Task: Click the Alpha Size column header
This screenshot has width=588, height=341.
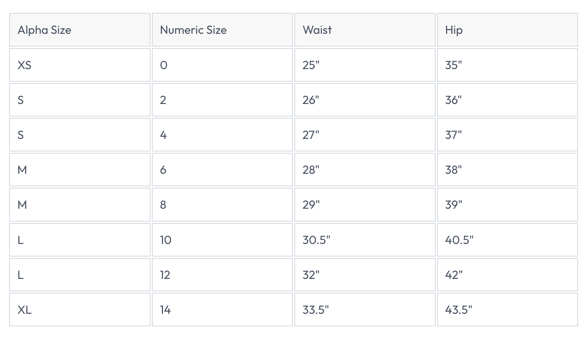Action: [45, 30]
